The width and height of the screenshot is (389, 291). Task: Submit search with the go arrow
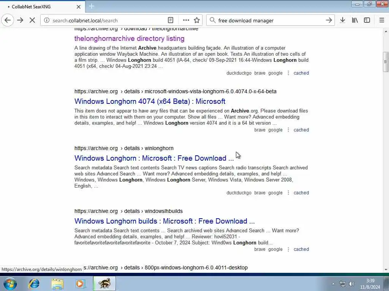click(329, 20)
